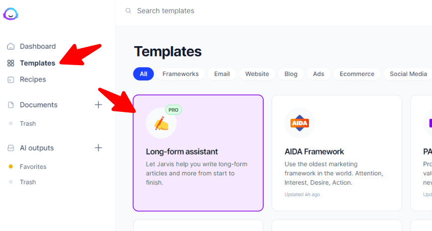Click the Long-form assistant pencil icon
Screen dimensions: 432x231
[161, 123]
